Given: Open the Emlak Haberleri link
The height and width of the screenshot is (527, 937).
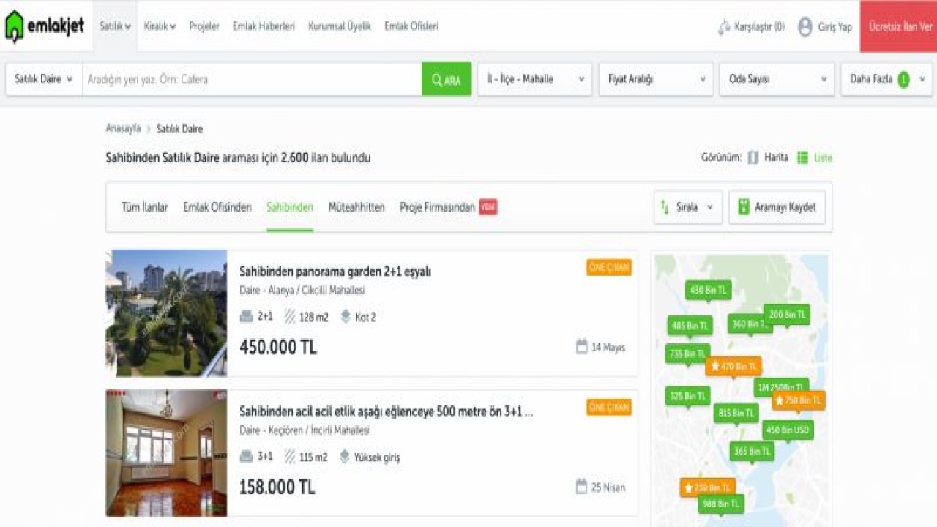Looking at the screenshot, I should tap(264, 26).
